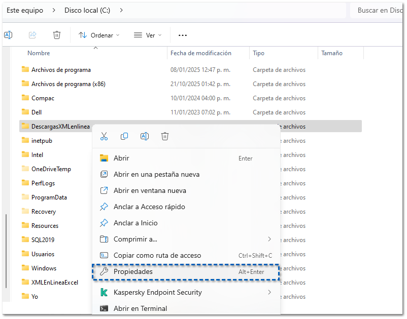Click Este equipo in the breadcrumb path
This screenshot has height=319, width=407.
coord(25,10)
